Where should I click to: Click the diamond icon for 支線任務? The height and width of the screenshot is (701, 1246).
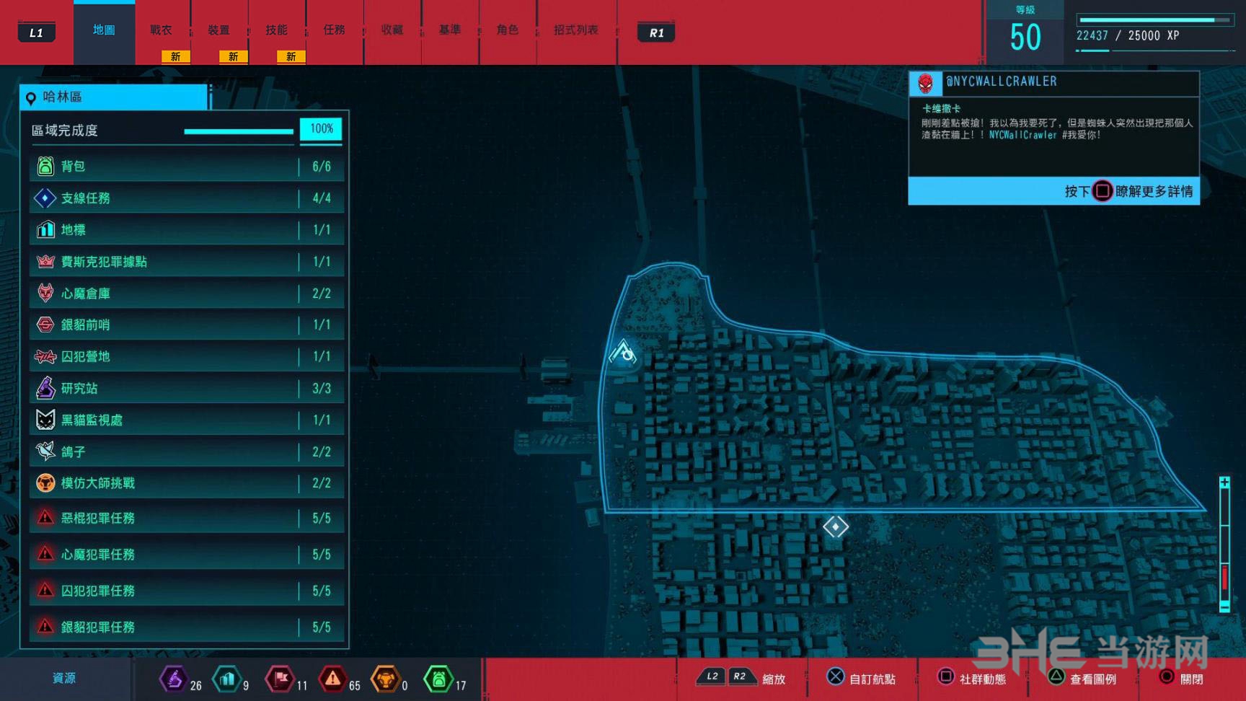[x=45, y=198]
